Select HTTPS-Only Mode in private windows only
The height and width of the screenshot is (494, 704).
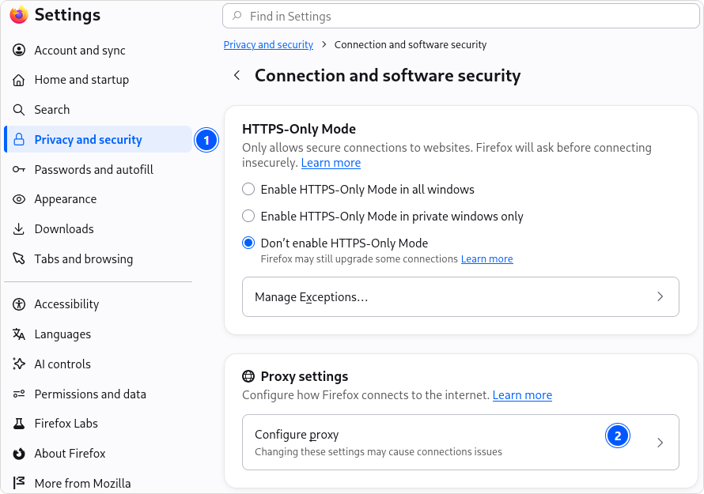pyautogui.click(x=248, y=216)
